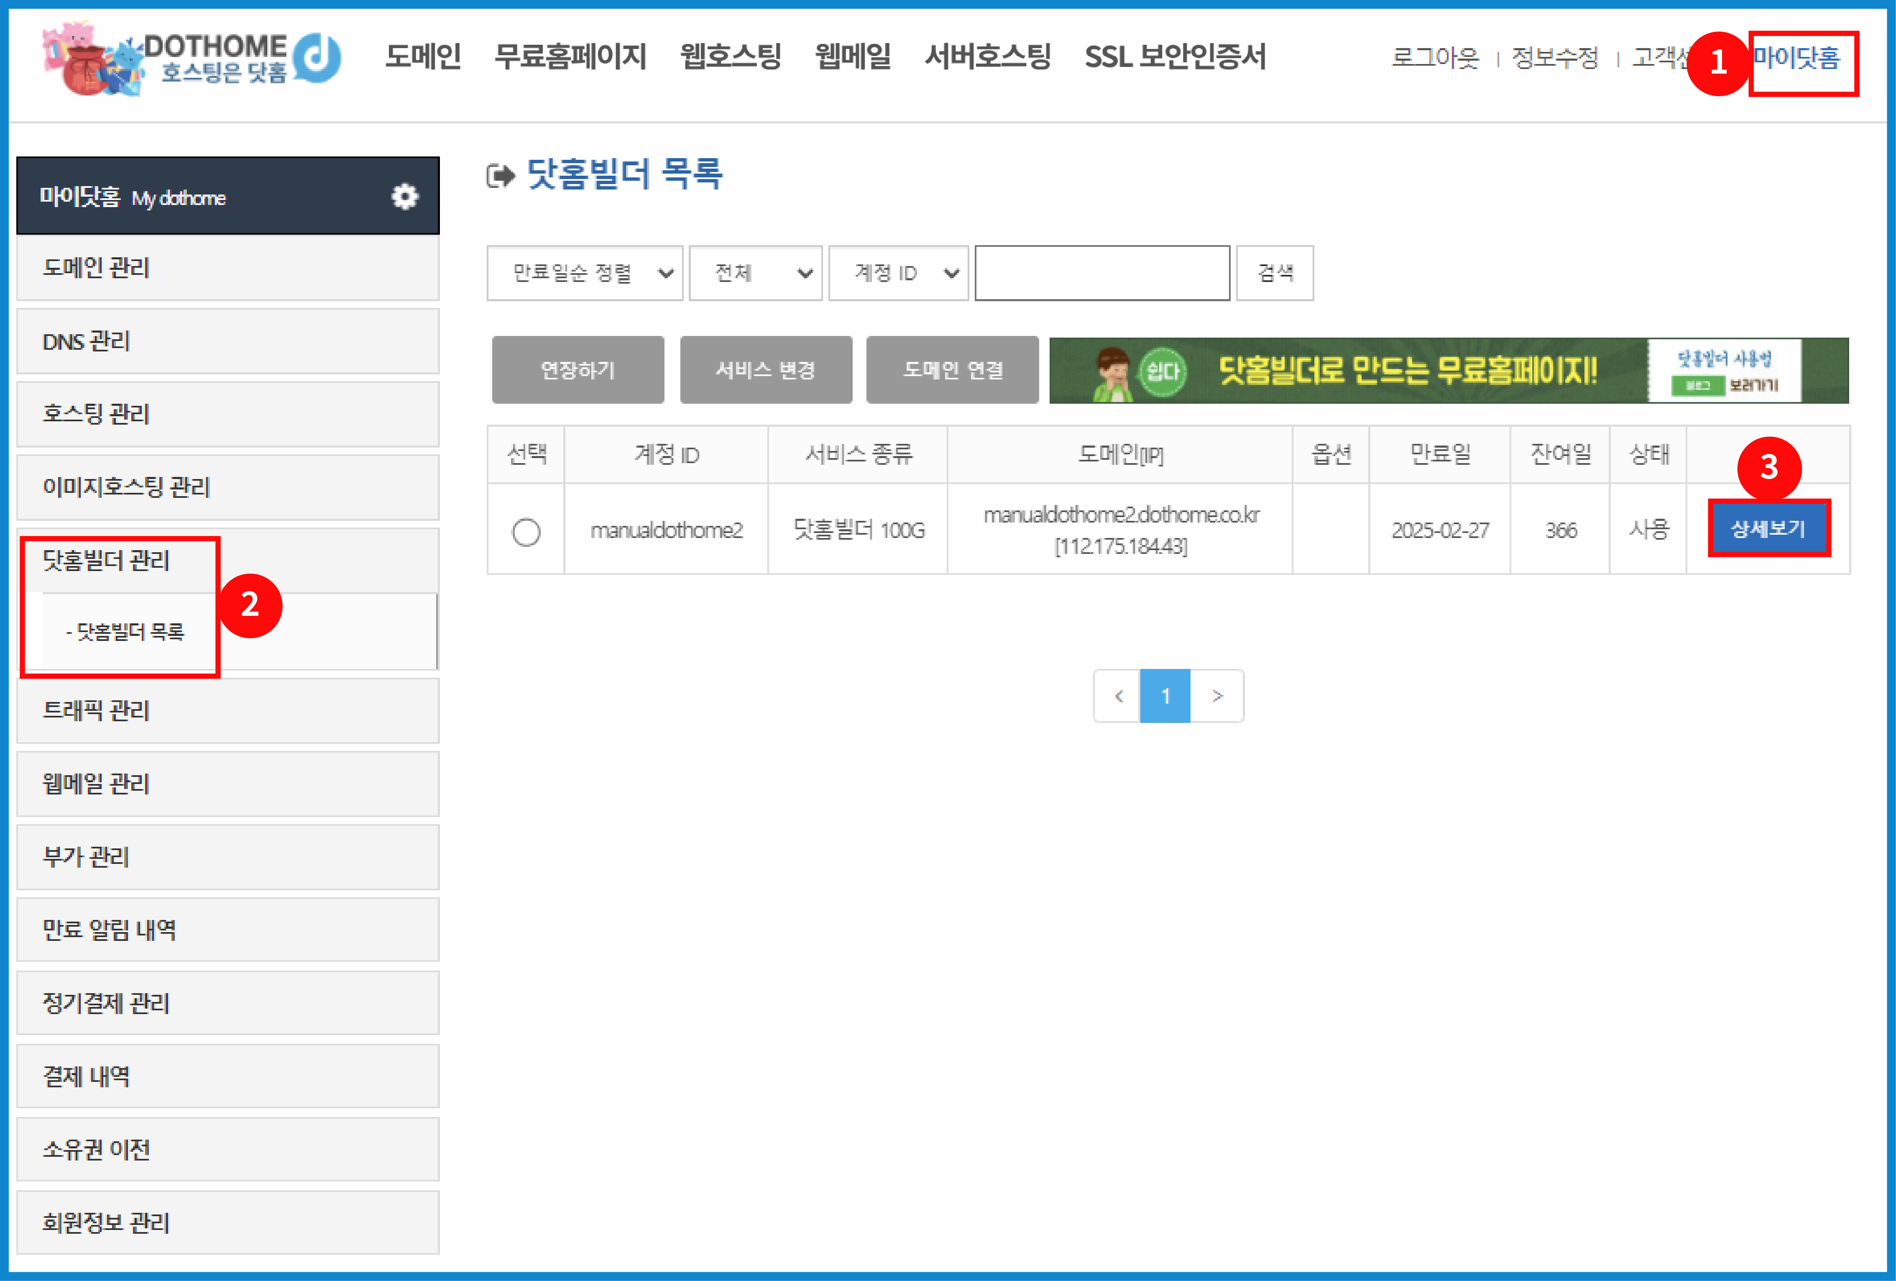
Task: Click the arrow icon beside 닷홈빌더 목록 title
Action: coord(500,176)
